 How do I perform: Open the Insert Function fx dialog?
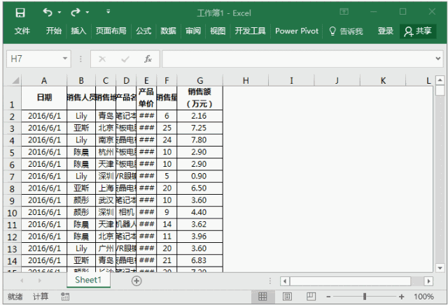(148, 59)
